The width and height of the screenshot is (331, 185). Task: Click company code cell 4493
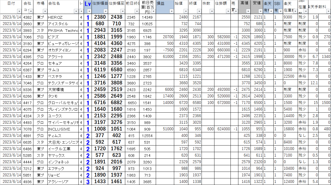(x=27, y=122)
